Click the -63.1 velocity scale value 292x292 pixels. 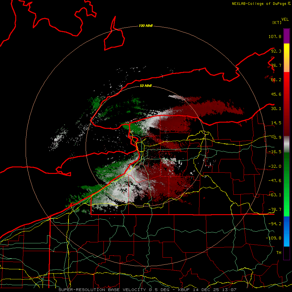[x=275, y=195]
